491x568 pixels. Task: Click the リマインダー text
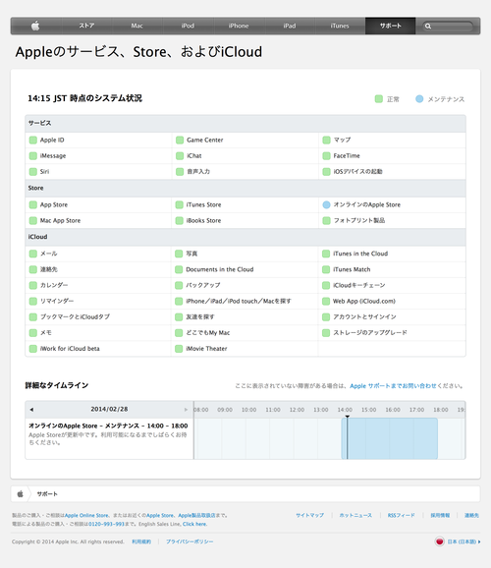pyautogui.click(x=57, y=301)
